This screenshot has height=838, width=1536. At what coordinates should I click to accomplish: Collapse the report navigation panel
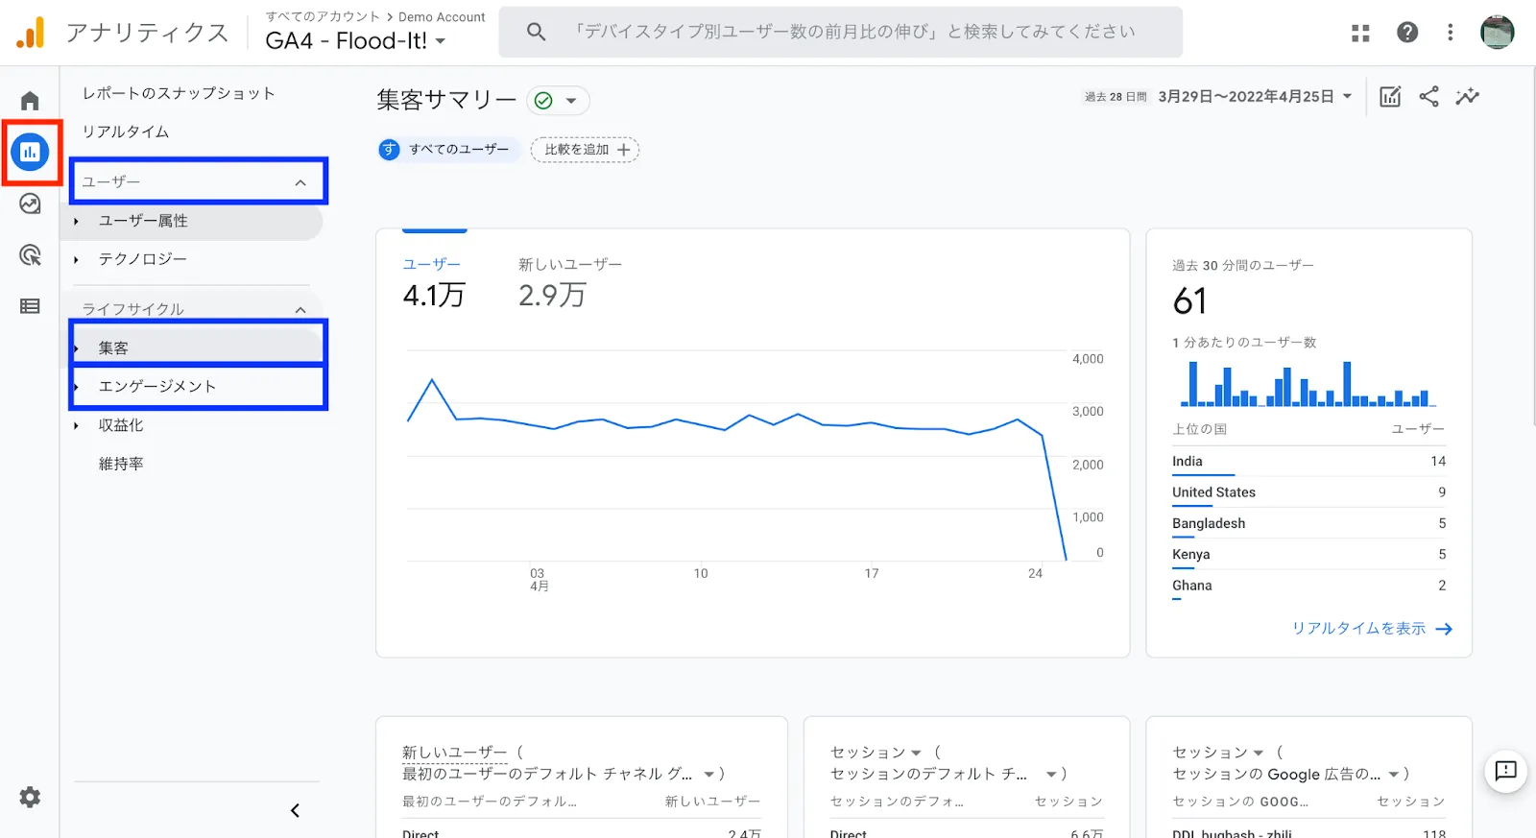(295, 811)
